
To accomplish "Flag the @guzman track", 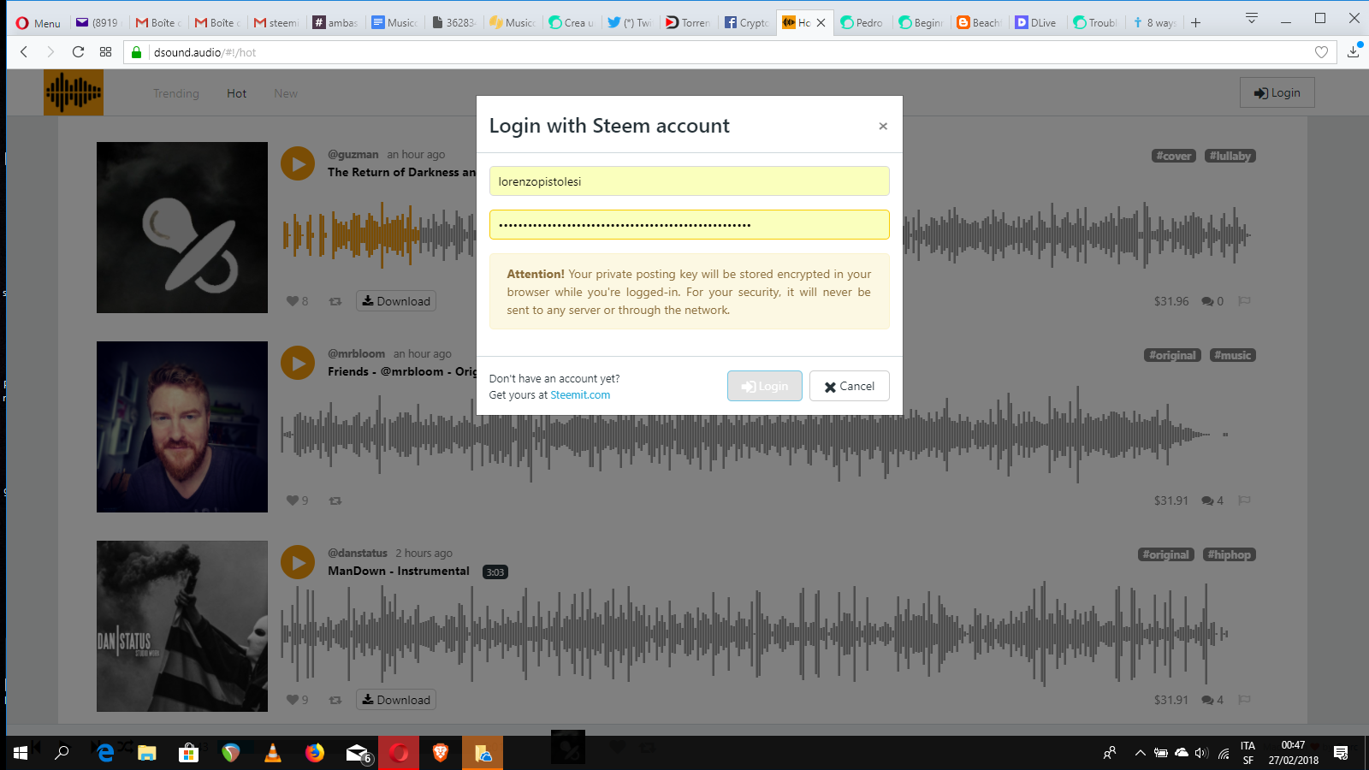I will (1245, 300).
